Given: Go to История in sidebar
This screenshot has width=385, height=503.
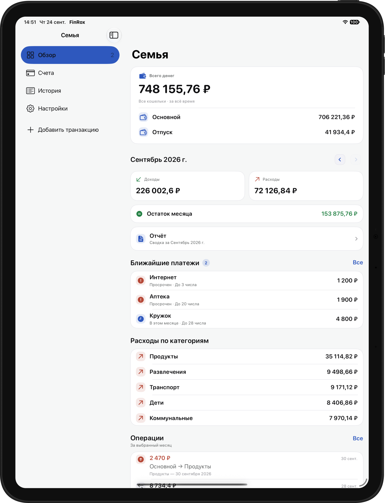Looking at the screenshot, I should point(70,91).
